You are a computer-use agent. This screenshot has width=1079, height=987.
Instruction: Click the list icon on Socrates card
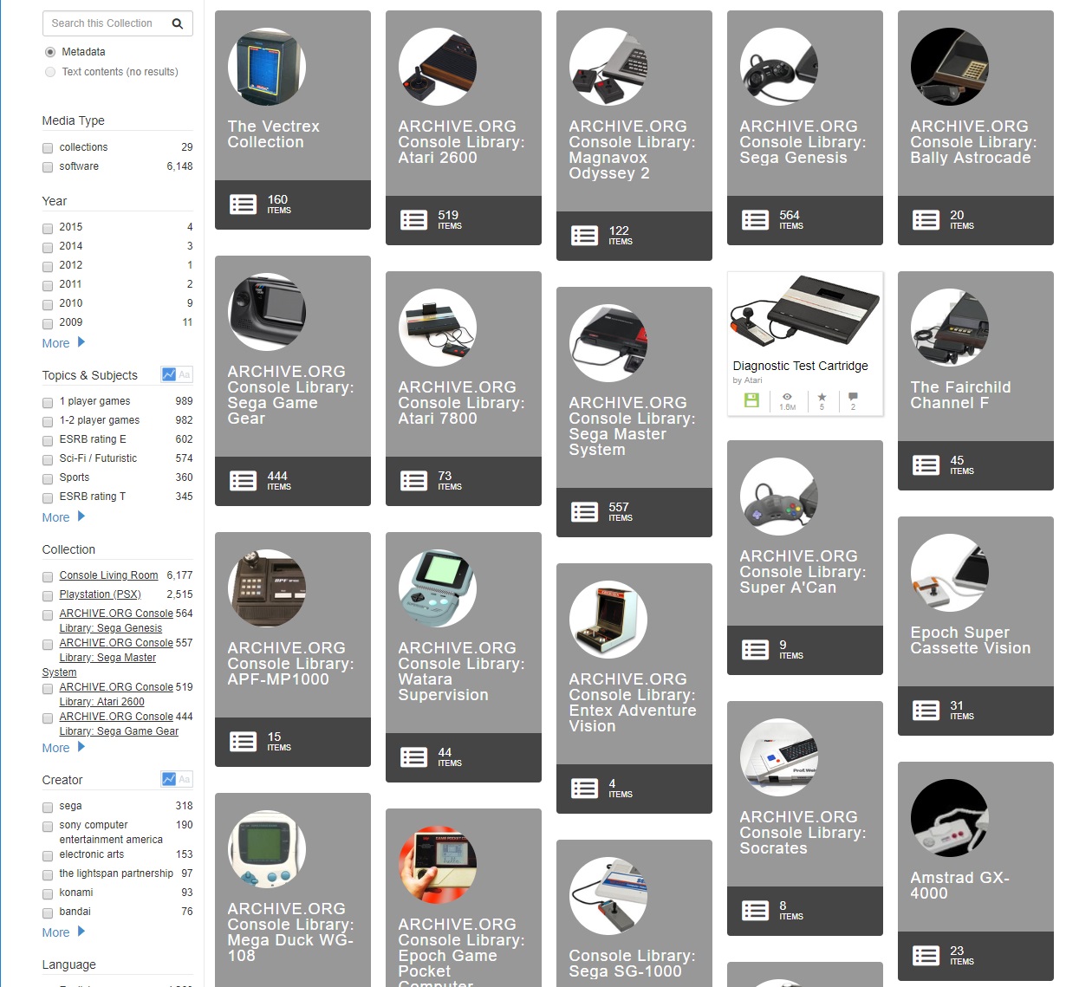click(x=755, y=911)
